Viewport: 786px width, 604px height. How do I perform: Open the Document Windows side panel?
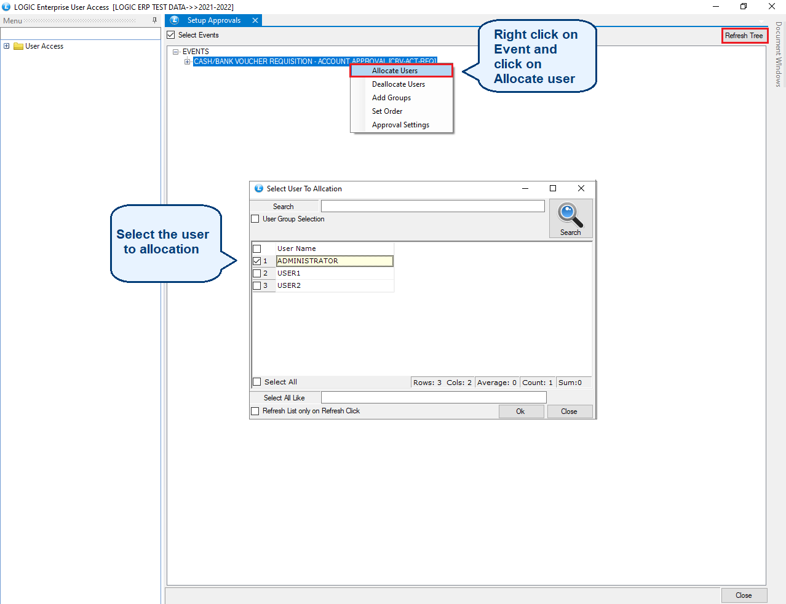pos(778,54)
